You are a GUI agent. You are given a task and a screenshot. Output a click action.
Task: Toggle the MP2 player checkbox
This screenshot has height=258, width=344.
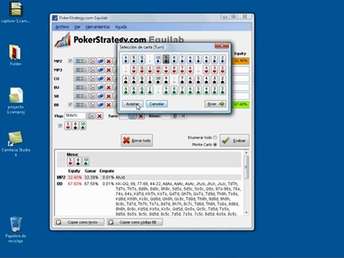coord(70,61)
